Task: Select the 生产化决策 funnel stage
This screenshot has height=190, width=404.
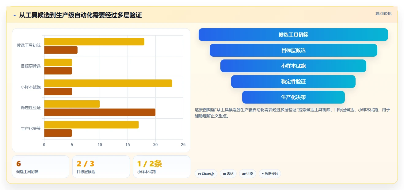Action: click(293, 97)
